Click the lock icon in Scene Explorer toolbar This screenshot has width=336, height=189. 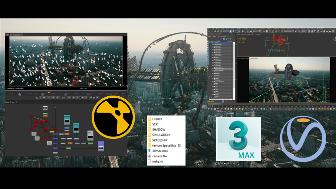tap(226, 39)
